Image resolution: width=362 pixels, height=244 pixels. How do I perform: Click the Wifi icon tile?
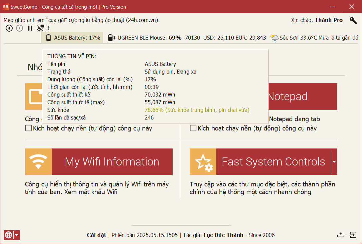(x=38, y=162)
